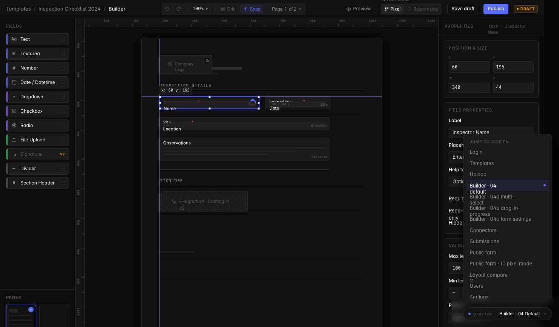Screen dimensions: 559x327
Task: Switch to Pixel layout mode
Action: pos(392,9)
